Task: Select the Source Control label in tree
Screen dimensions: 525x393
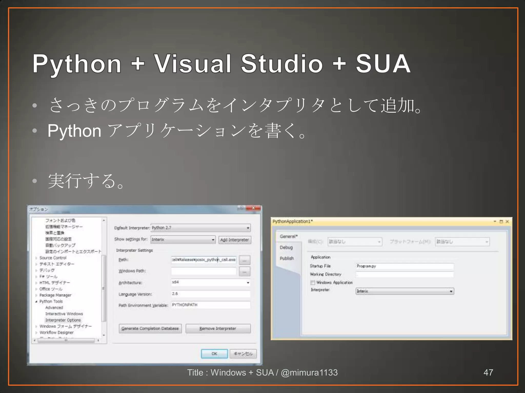Action: (53, 258)
